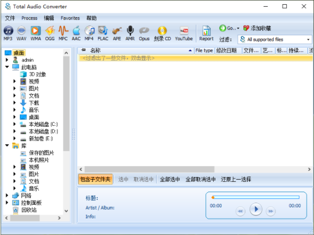Open the Favorites menu

pos(70,18)
